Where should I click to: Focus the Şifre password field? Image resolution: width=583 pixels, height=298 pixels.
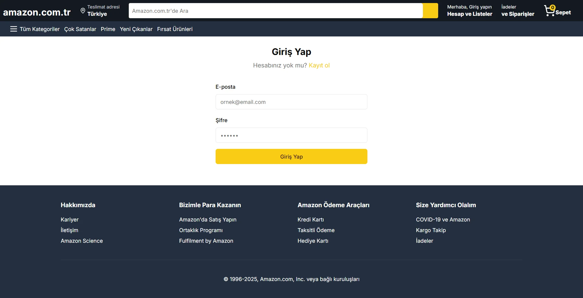(x=291, y=135)
